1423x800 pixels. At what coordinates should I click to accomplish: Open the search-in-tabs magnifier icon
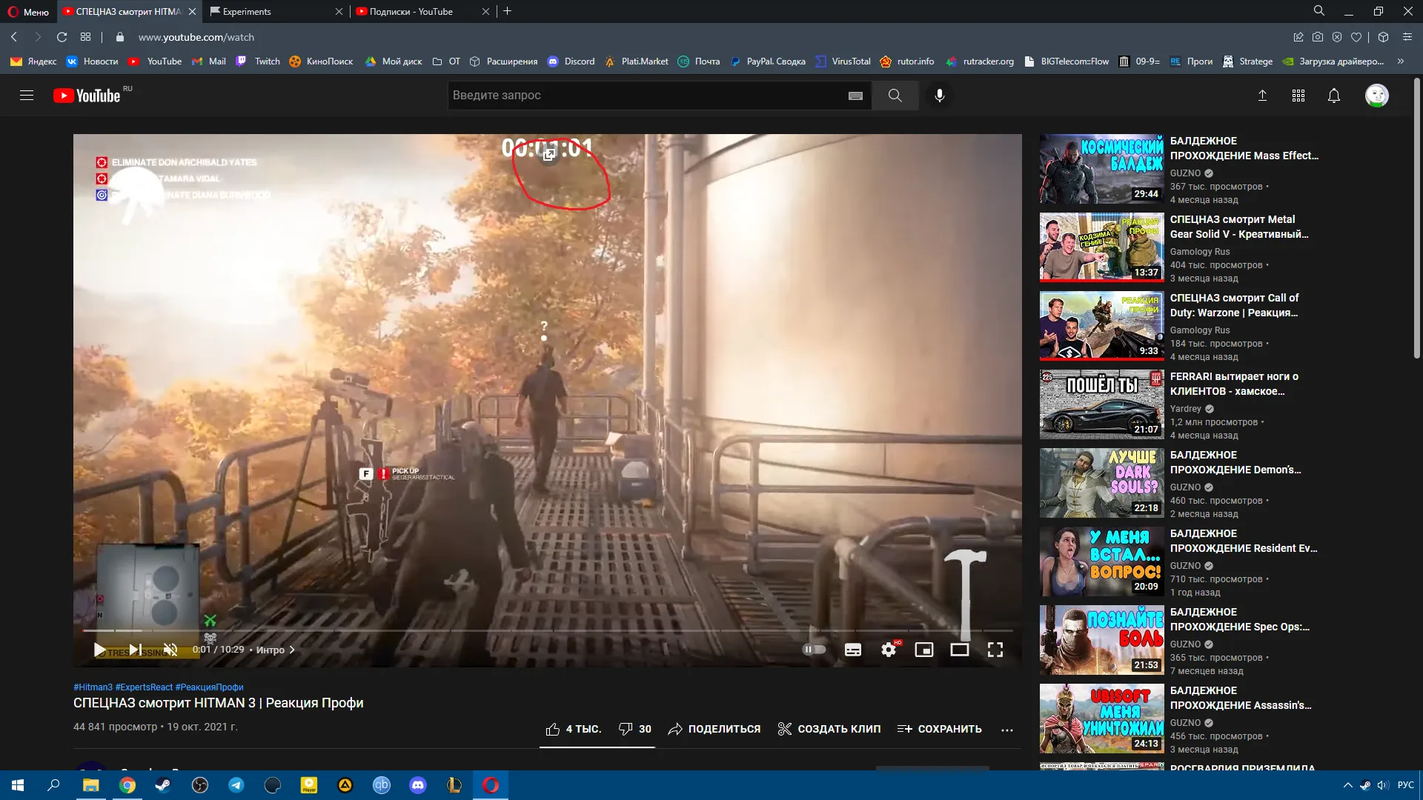tap(1319, 11)
